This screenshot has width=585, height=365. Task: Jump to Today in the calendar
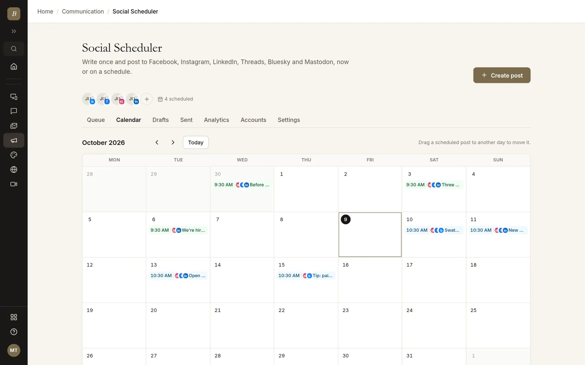(196, 142)
